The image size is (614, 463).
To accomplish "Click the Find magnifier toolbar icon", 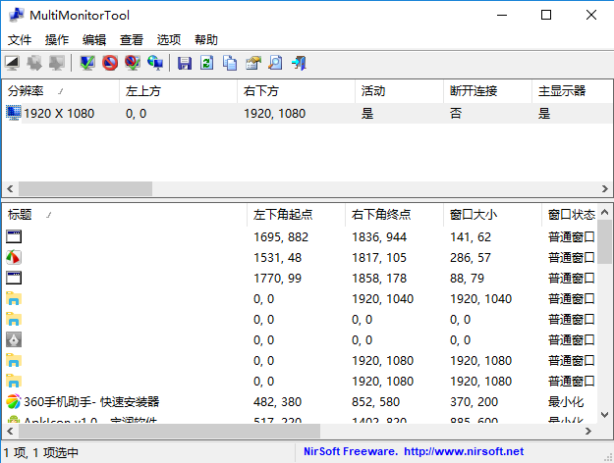I will click(x=276, y=64).
